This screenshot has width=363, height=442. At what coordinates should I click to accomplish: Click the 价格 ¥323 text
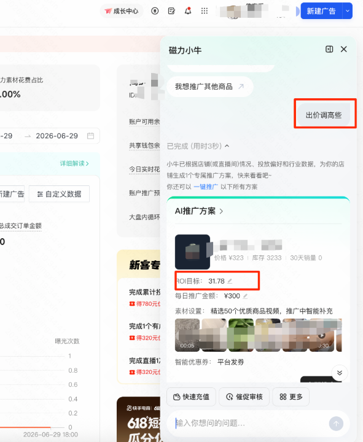[228, 258]
